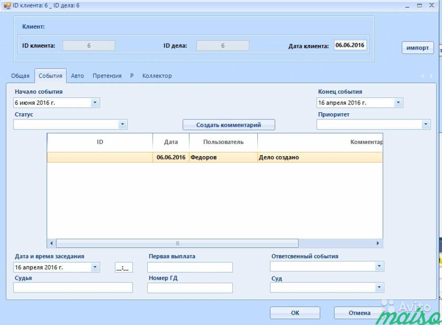Screen dimensions: 442x325
Task: Click the Дата клиента field
Action: 350,45
